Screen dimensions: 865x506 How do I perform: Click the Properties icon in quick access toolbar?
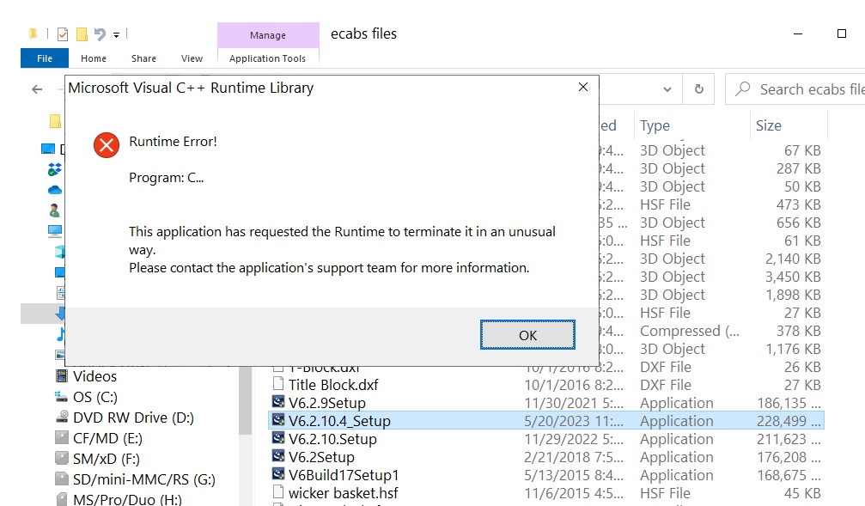click(x=63, y=34)
